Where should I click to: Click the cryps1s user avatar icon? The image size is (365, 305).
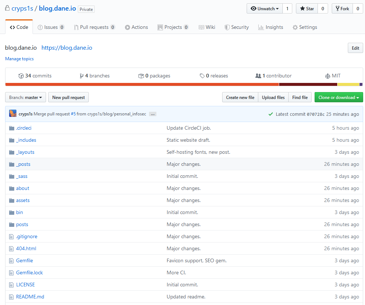pyautogui.click(x=13, y=113)
